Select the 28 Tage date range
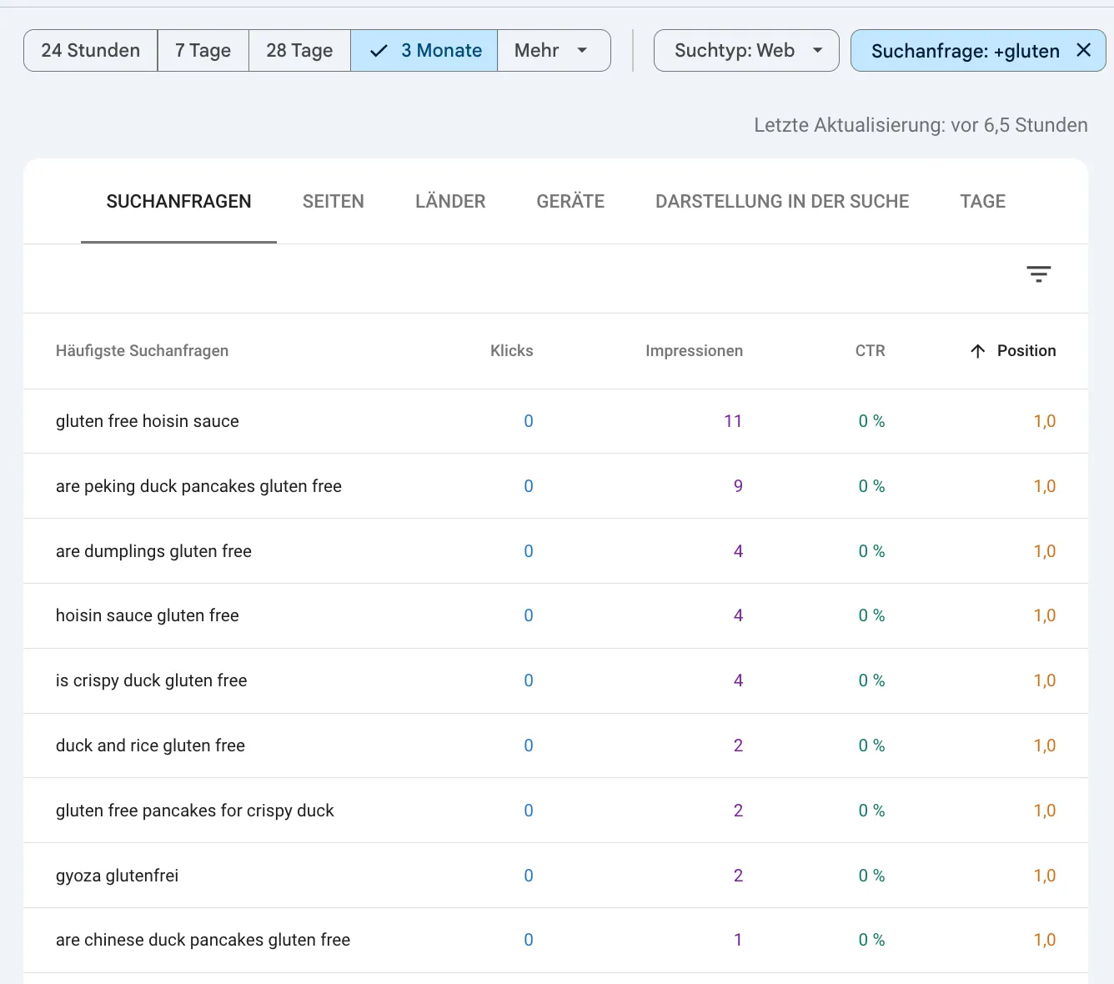 299,51
